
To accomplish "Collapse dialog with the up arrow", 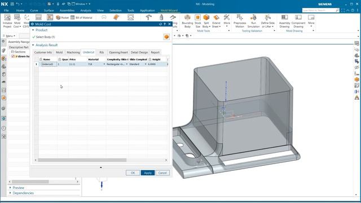I will click(x=100, y=167).
